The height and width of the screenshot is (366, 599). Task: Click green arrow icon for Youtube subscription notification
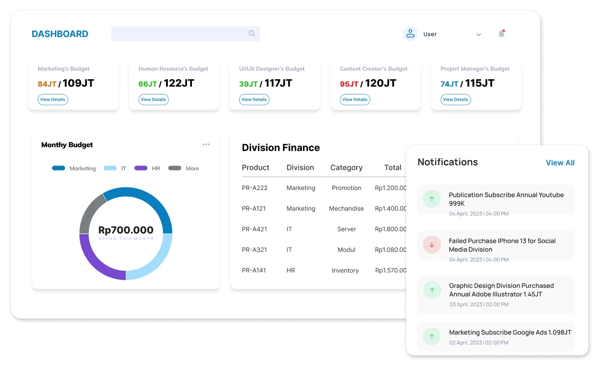tap(432, 199)
